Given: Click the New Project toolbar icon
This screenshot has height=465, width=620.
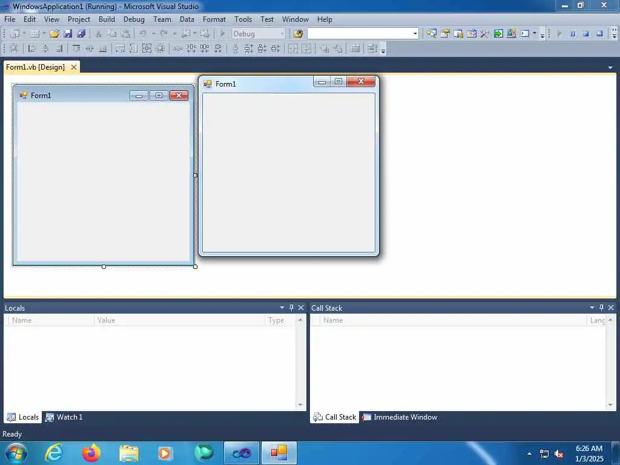Looking at the screenshot, I should pyautogui.click(x=15, y=34).
